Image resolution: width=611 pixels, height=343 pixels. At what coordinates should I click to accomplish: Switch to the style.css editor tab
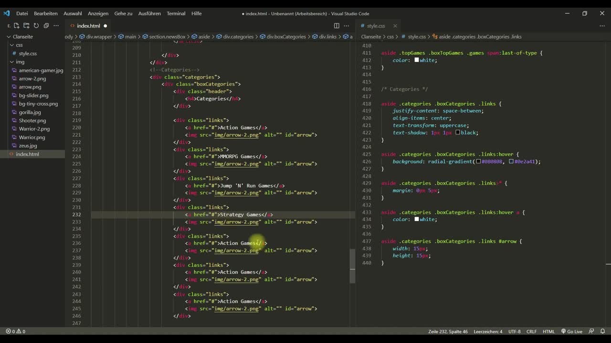[376, 26]
